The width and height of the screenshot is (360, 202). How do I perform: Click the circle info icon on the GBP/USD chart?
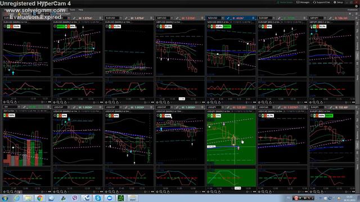pos(157,26)
